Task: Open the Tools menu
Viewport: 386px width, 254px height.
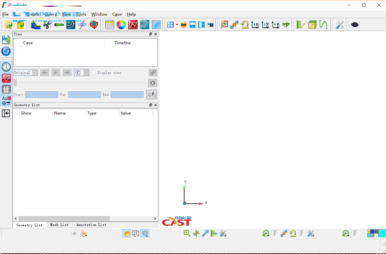Action: [81, 14]
